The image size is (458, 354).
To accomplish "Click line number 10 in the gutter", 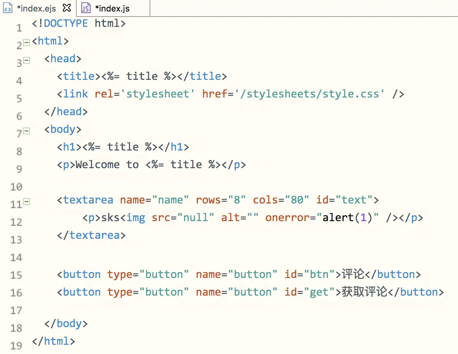I will point(16,187).
